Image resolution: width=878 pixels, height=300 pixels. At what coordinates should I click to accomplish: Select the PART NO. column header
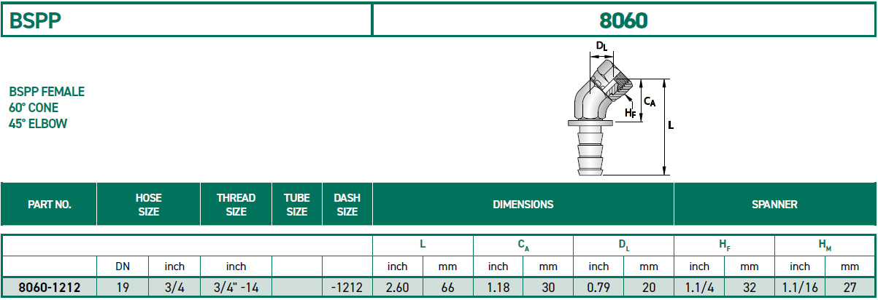(49, 205)
